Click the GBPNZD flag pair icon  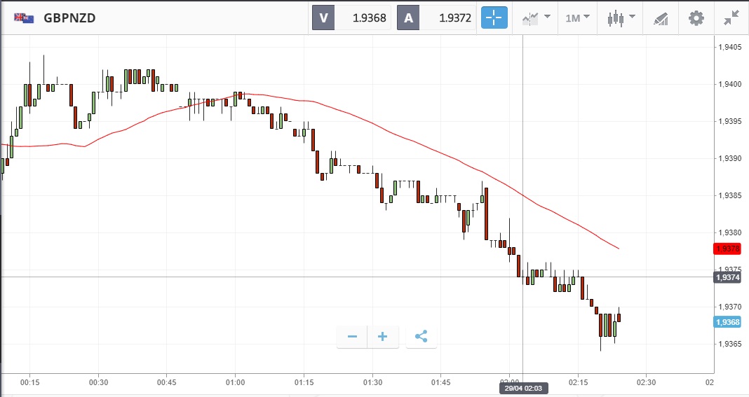click(x=24, y=18)
